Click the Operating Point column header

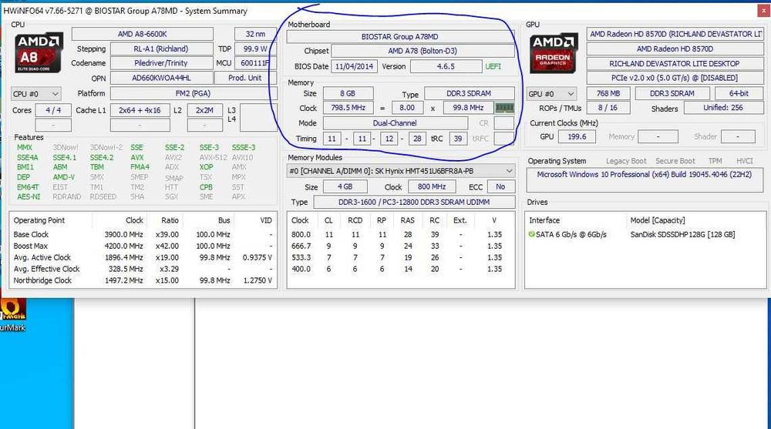tap(39, 220)
